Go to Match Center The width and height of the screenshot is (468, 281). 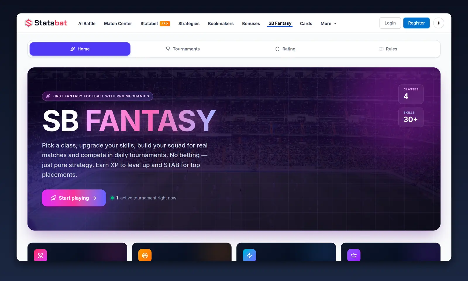(118, 23)
